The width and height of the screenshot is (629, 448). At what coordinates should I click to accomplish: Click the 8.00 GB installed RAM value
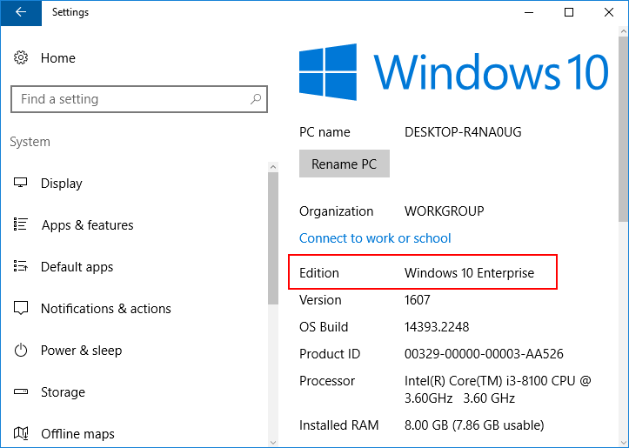(x=474, y=425)
